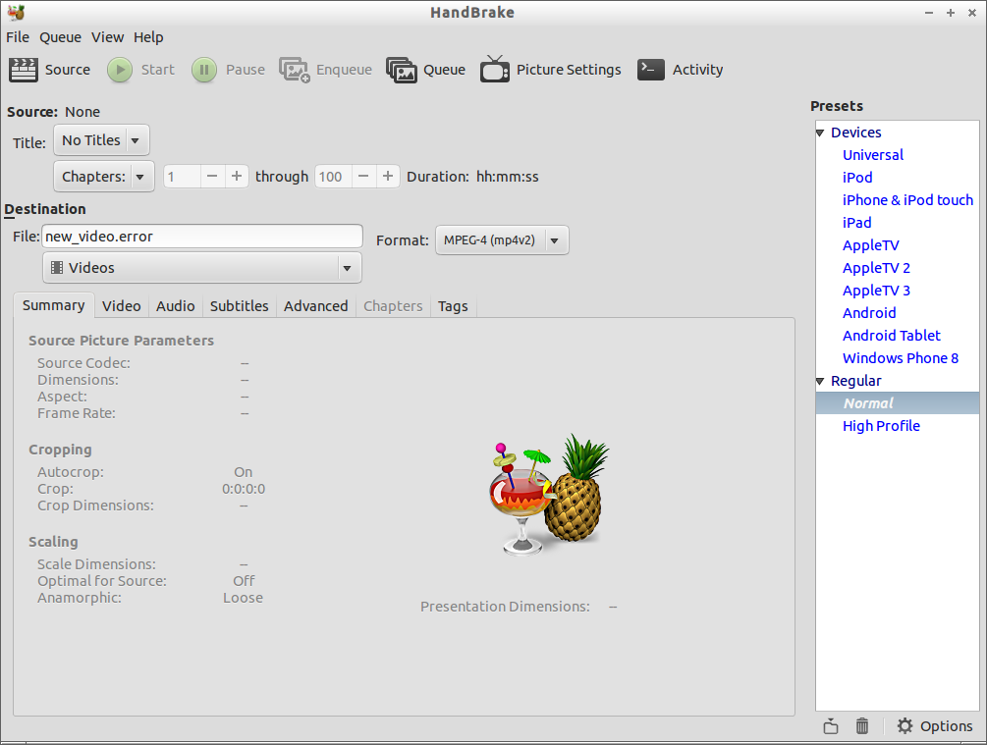Select the Android Tablet preset
The width and height of the screenshot is (987, 745).
point(892,336)
